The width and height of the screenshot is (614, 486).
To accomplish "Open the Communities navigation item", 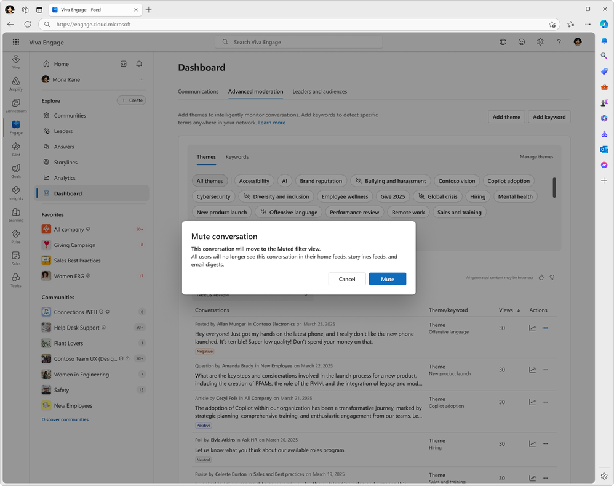I will [x=92, y=115].
